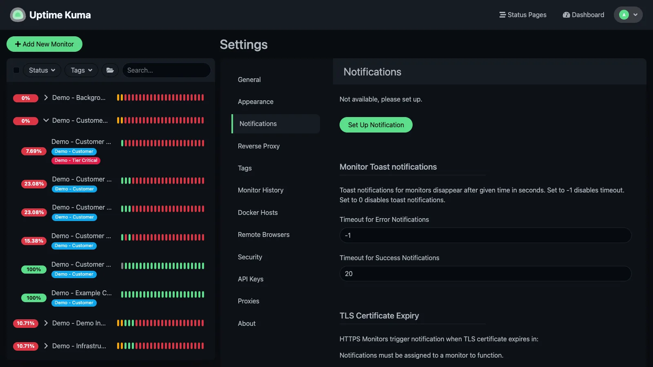This screenshot has height=367, width=653.
Task: Expand the Demo - Backgro... monitor group
Action: [x=46, y=97]
